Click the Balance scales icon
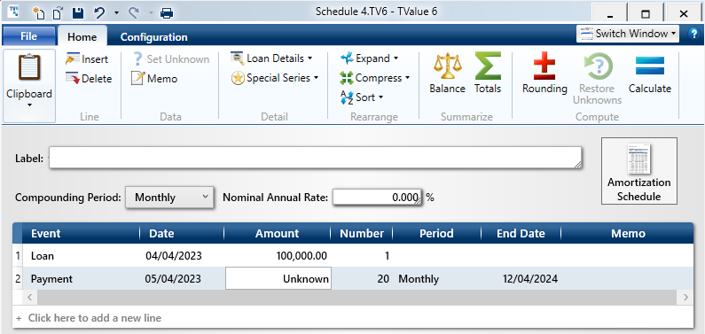 447,66
